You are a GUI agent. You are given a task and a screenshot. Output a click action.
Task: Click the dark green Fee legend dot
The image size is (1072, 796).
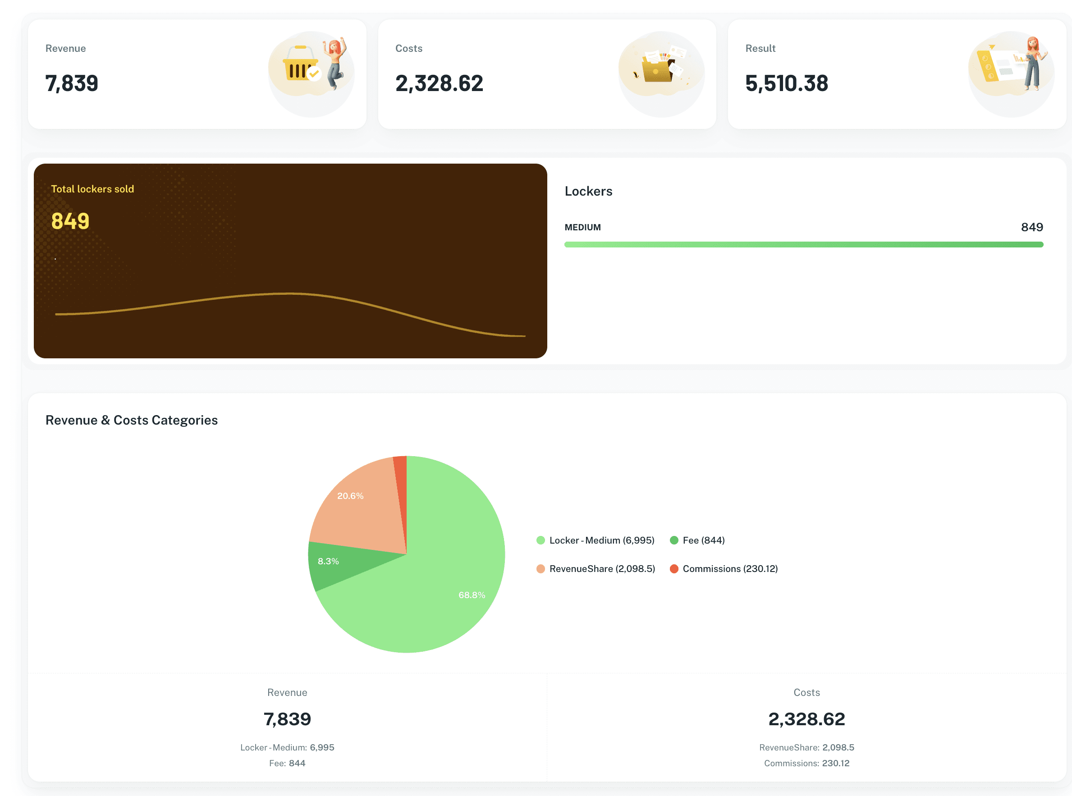click(674, 540)
